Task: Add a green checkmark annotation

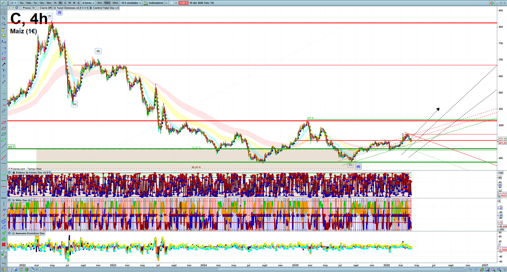Action: pyautogui.click(x=3, y=233)
